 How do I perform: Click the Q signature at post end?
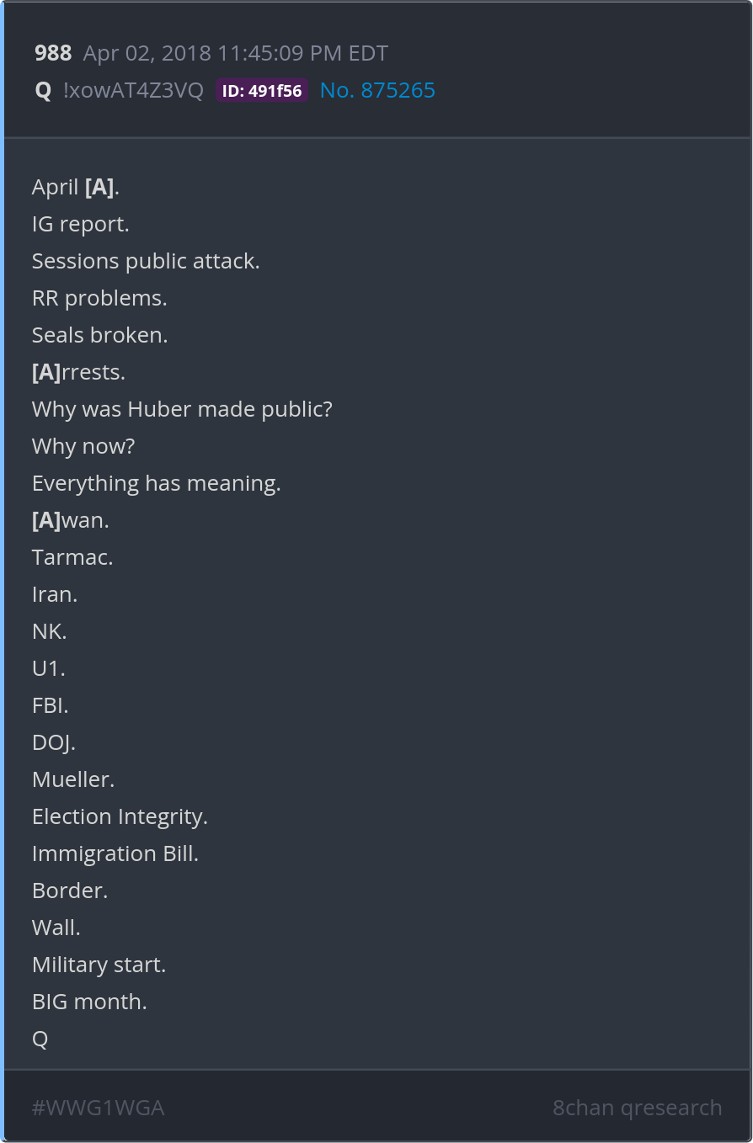pos(40,1039)
